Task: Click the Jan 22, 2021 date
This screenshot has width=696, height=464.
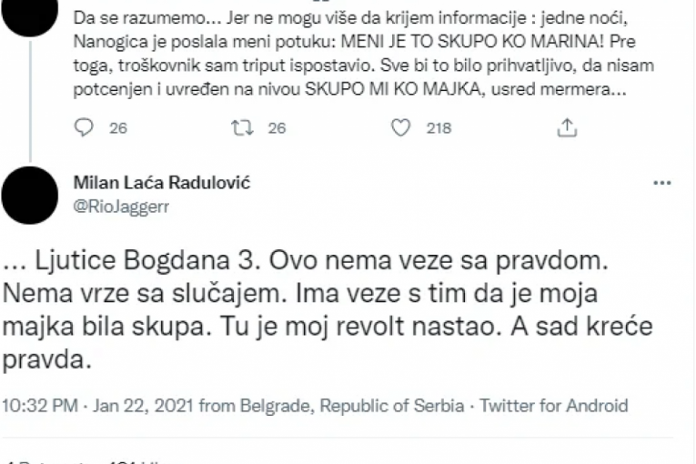Action: [143, 406]
